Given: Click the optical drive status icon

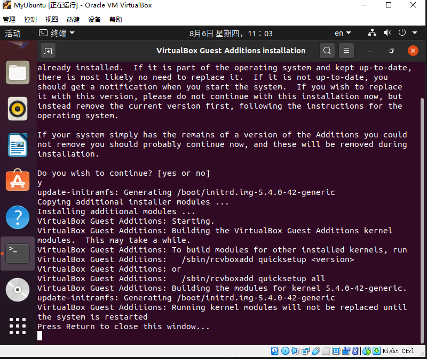Looking at the screenshot, I should tap(285, 351).
